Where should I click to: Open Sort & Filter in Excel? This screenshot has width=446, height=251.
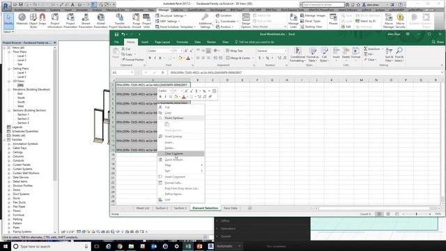[389, 54]
